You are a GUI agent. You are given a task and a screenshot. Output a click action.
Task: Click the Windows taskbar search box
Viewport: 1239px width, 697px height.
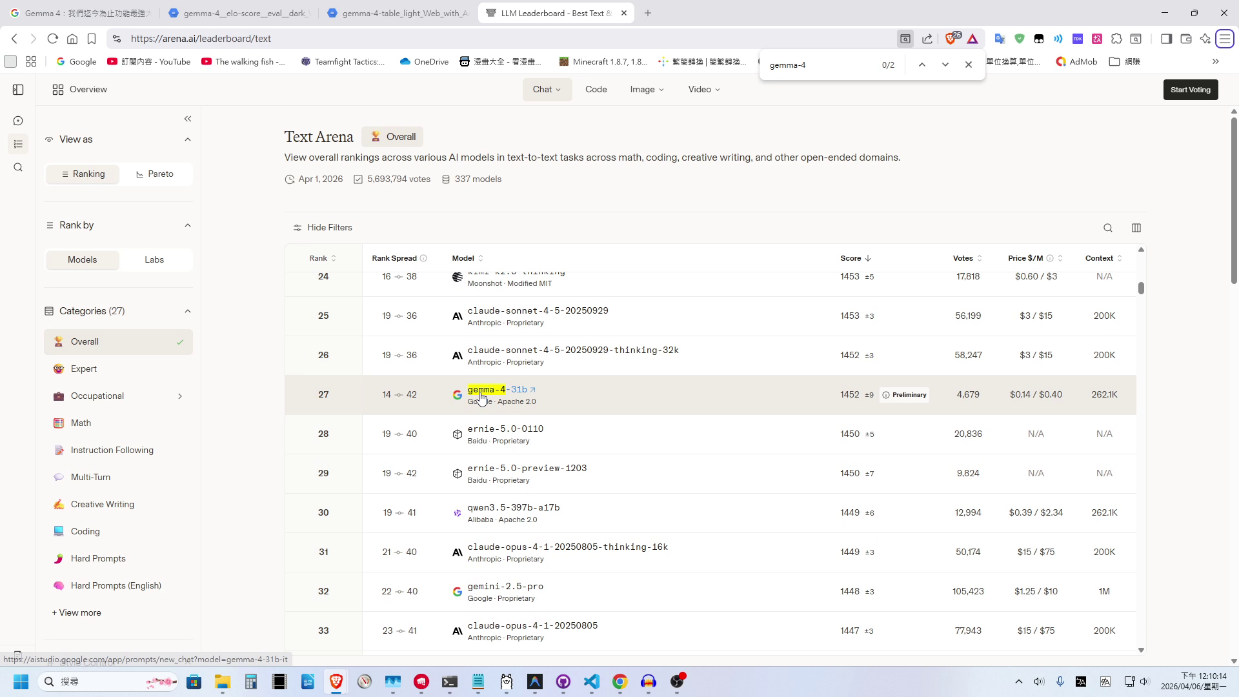[106, 682]
